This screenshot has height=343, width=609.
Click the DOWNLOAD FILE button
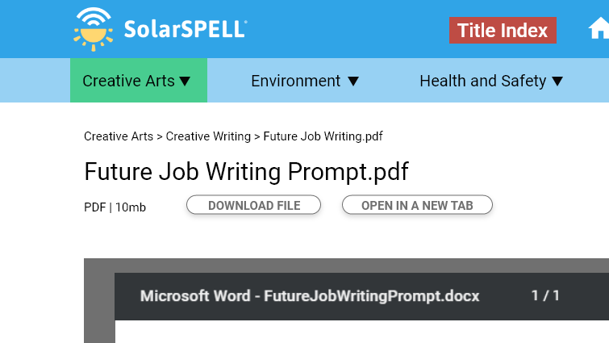tap(253, 205)
